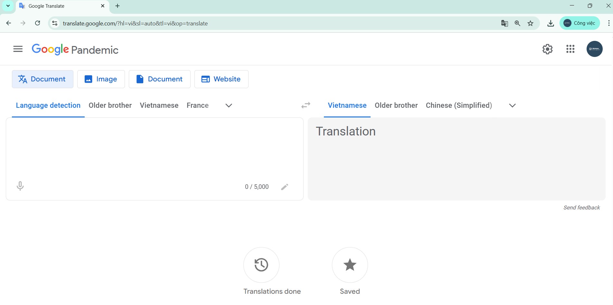Click the microphone voice input icon
Screen dimensions: 613x305
click(20, 186)
